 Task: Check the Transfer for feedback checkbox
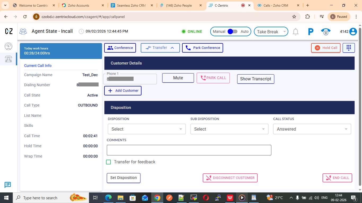[108, 162]
